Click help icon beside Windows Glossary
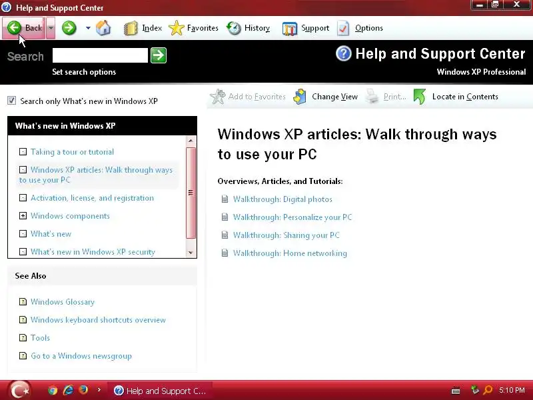 23,302
